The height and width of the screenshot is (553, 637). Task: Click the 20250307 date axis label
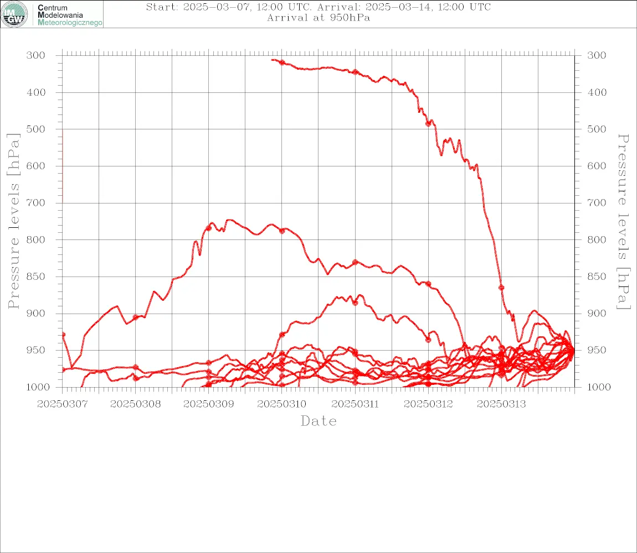coord(62,404)
